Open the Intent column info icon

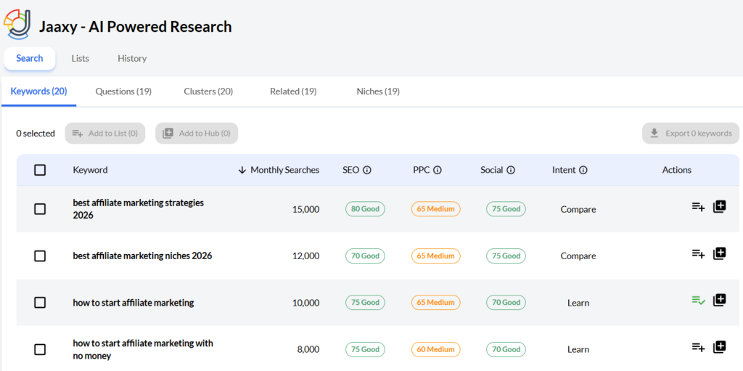point(583,170)
